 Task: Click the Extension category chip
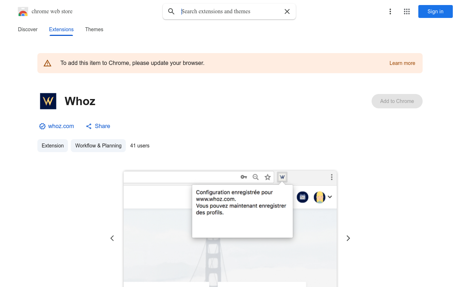[x=52, y=146]
